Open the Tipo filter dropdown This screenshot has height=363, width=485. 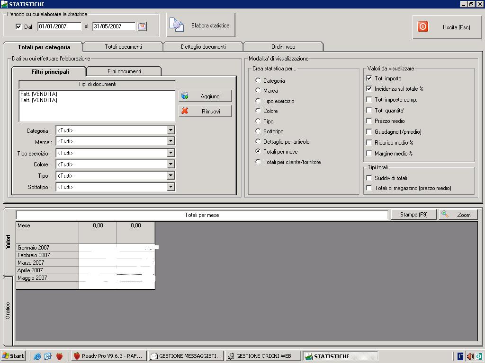(x=171, y=176)
